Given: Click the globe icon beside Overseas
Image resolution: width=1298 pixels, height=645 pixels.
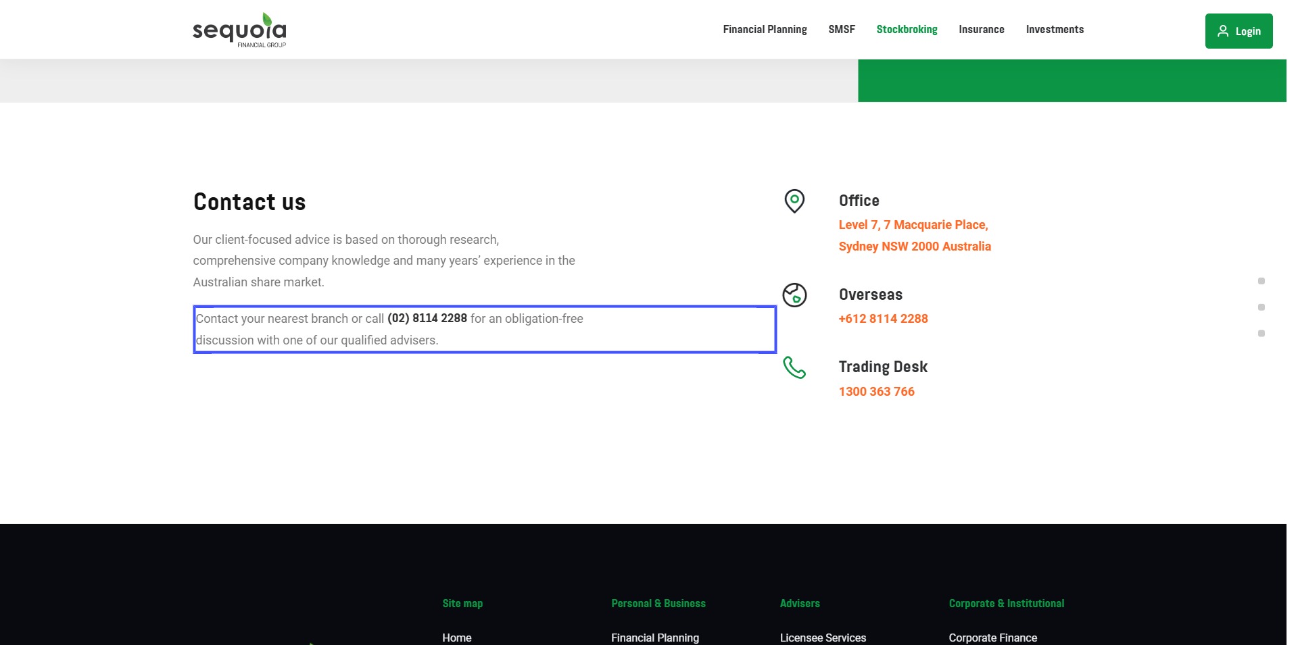Looking at the screenshot, I should tap(794, 295).
